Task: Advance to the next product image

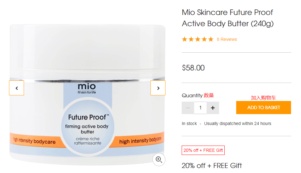Action: pyautogui.click(x=158, y=88)
